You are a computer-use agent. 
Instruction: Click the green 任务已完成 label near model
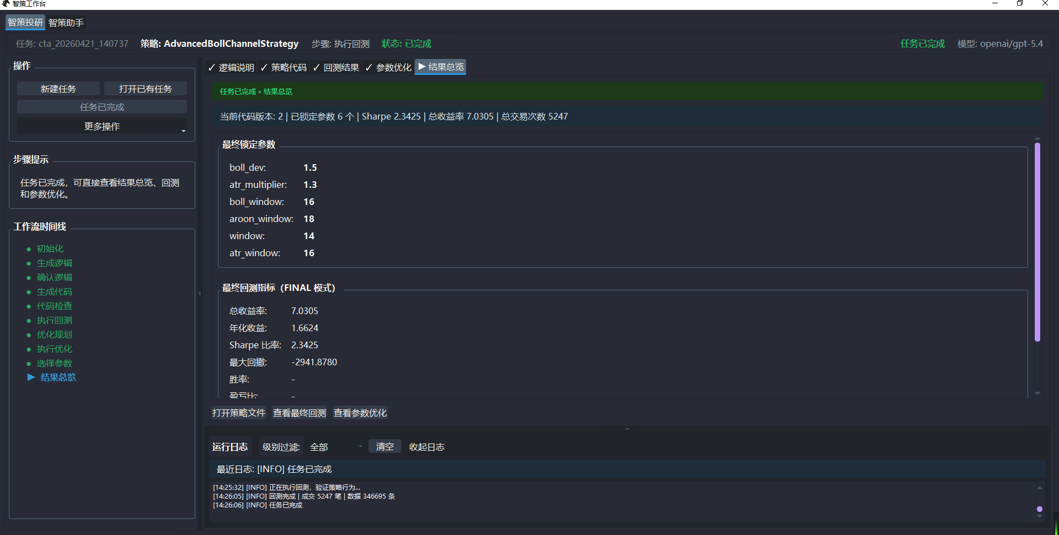click(922, 44)
